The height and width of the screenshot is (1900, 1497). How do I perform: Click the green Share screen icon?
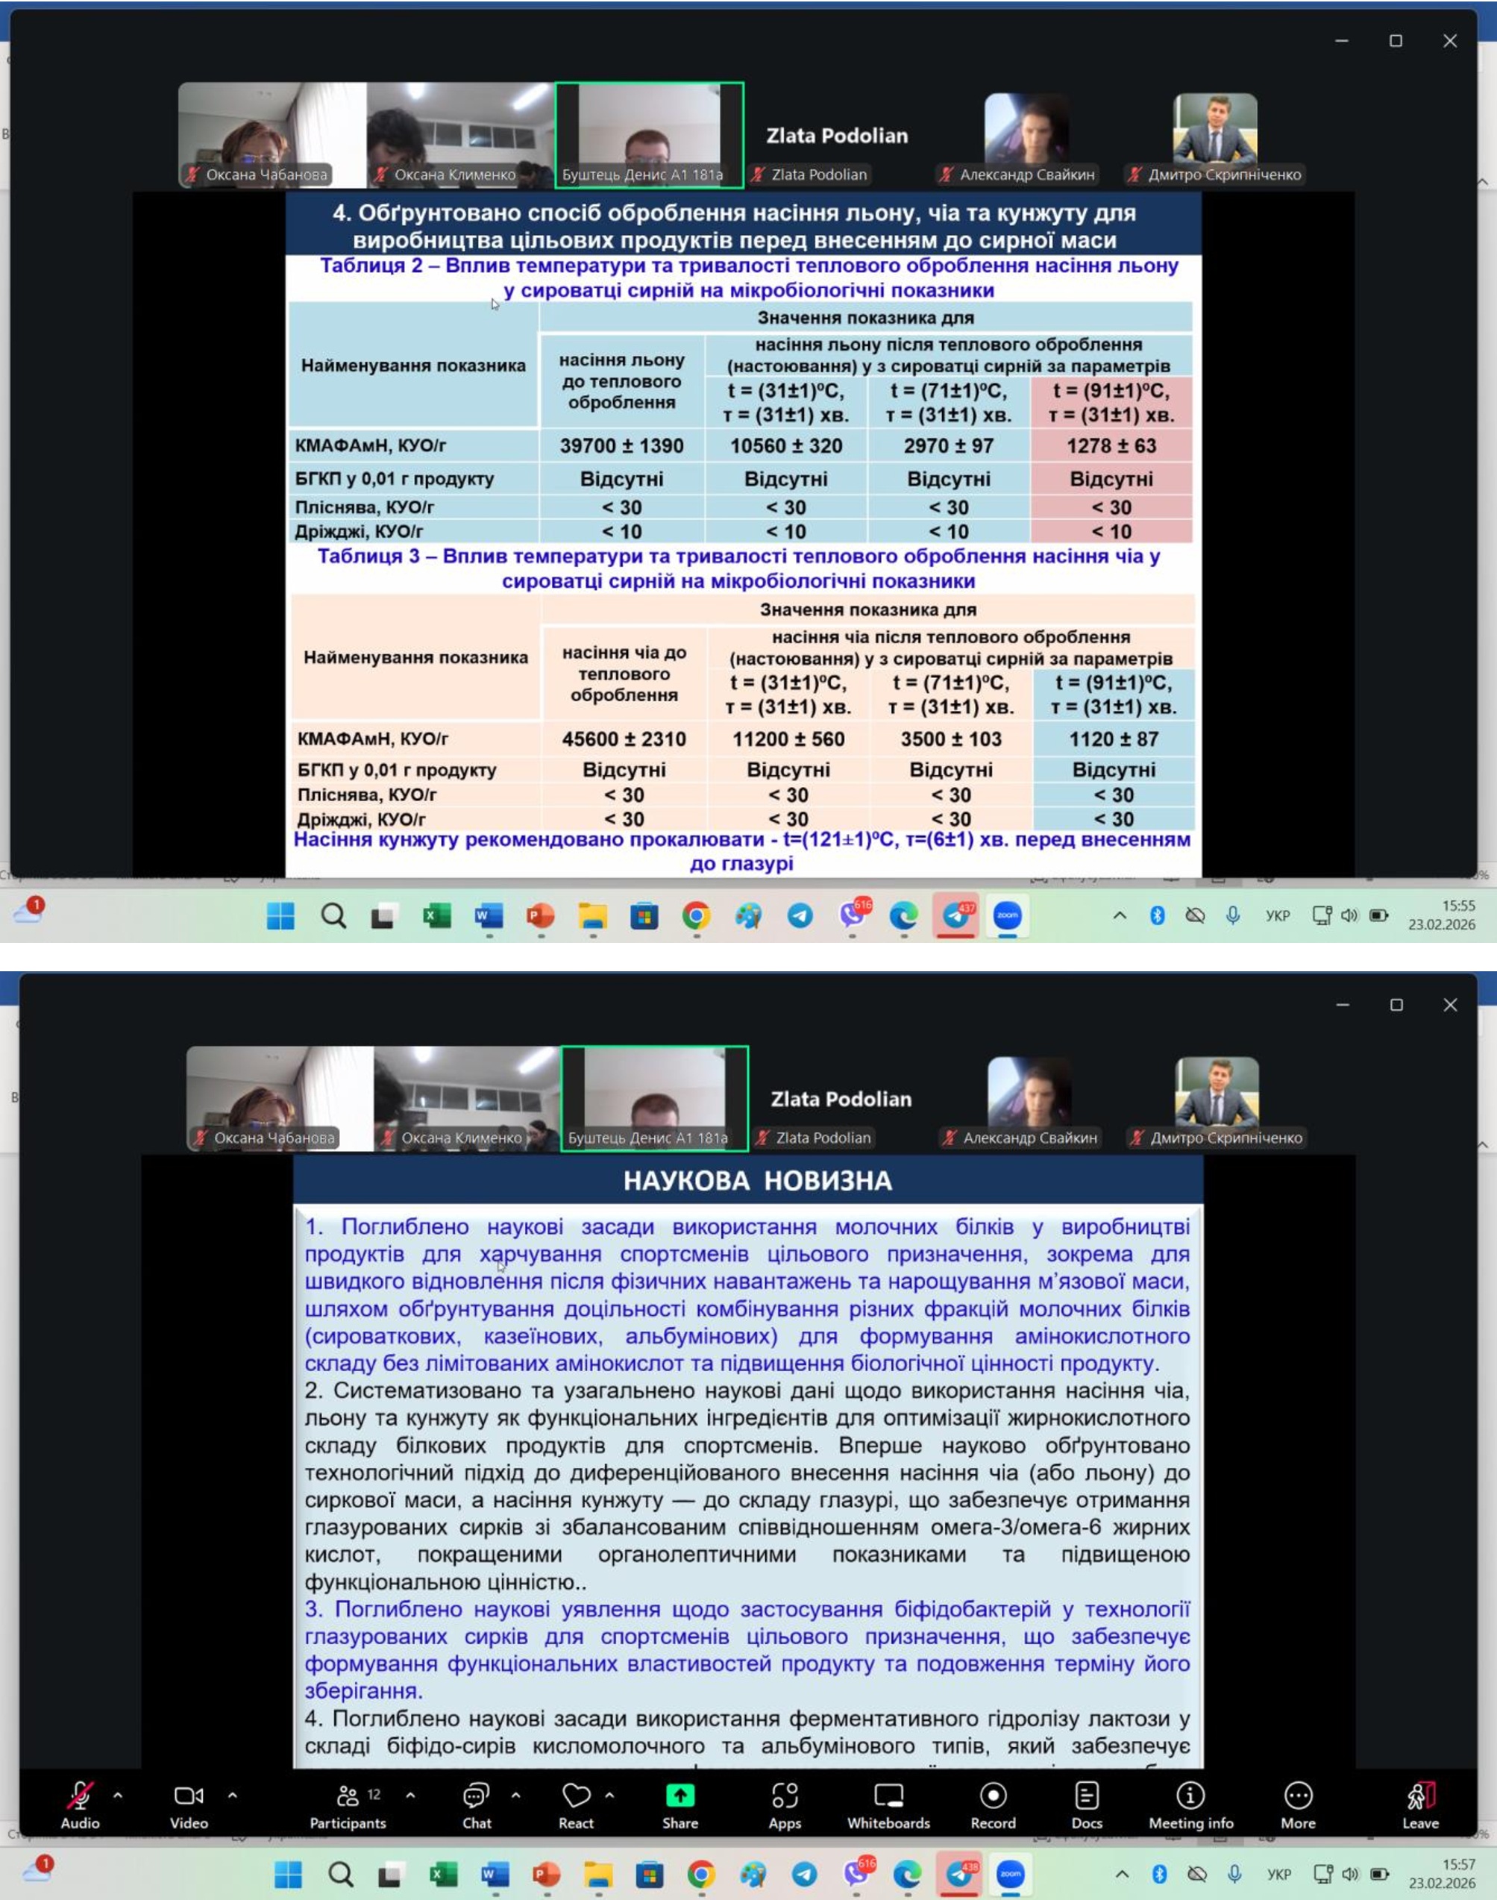coord(680,1796)
